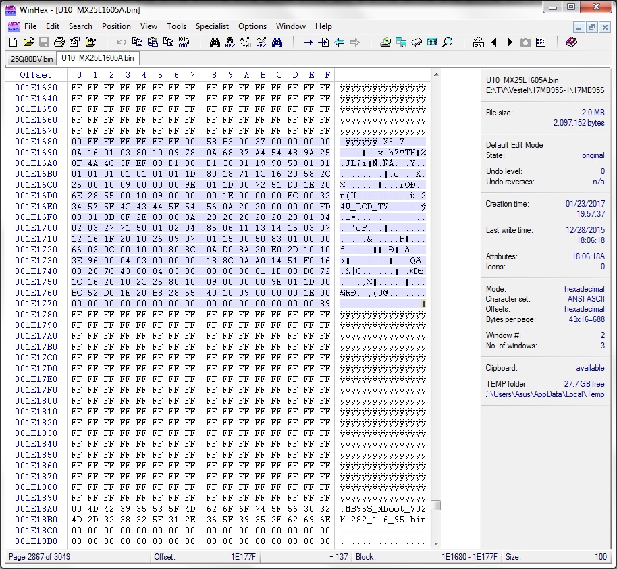Click the magnifying glass toolbar icon

pos(447,42)
